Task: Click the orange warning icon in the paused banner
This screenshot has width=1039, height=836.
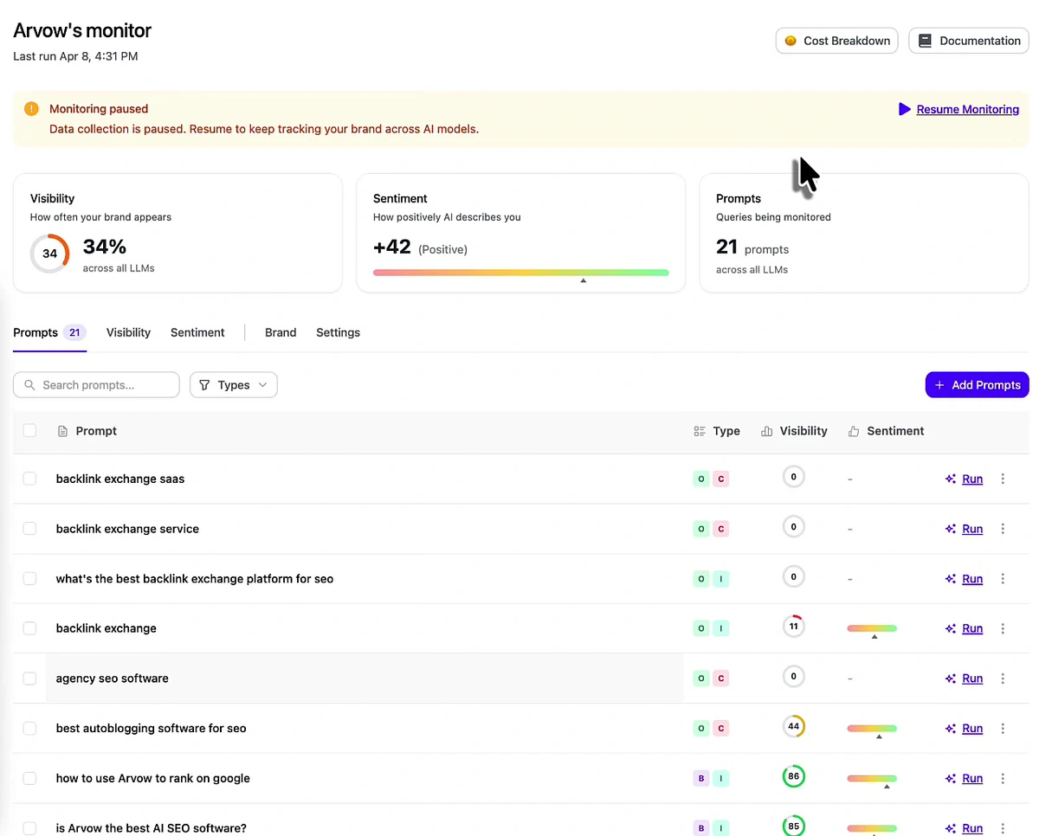Action: [31, 109]
